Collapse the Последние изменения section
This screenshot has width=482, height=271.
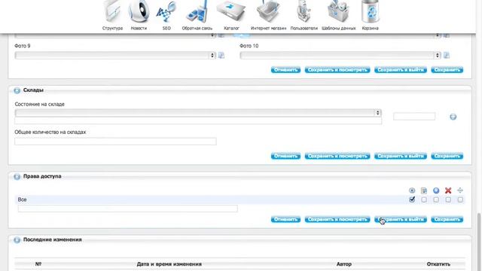click(x=17, y=239)
